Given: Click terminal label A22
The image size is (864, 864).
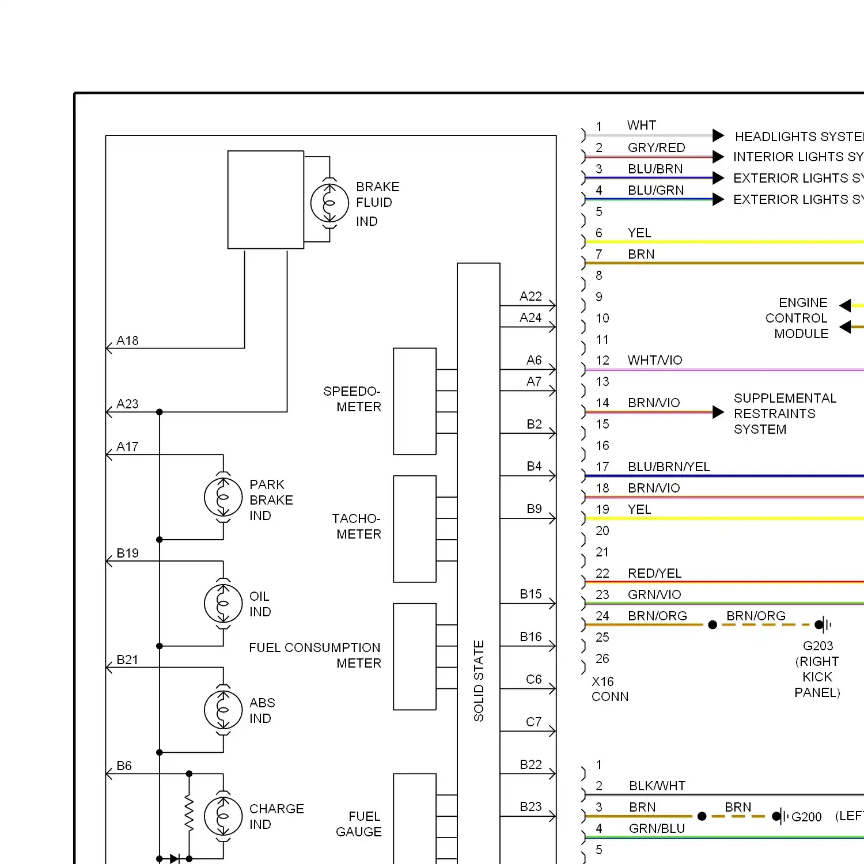Looking at the screenshot, I should point(530,296).
